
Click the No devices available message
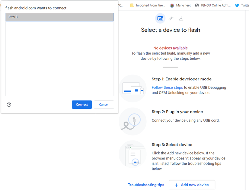click(x=171, y=48)
